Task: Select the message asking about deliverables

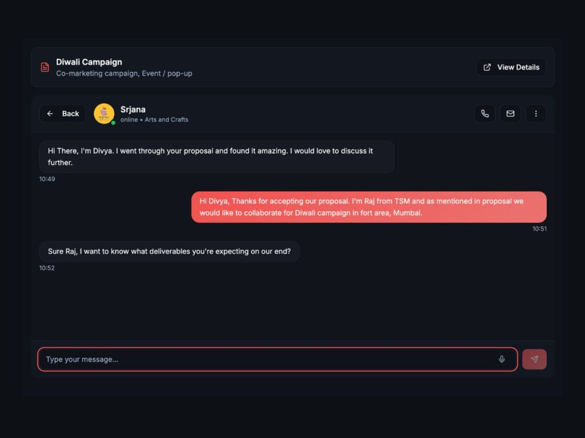Action: [169, 252]
